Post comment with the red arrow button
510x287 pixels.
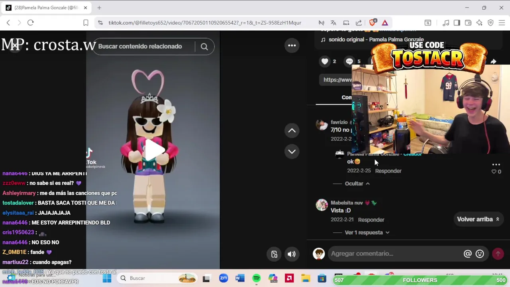(x=498, y=254)
